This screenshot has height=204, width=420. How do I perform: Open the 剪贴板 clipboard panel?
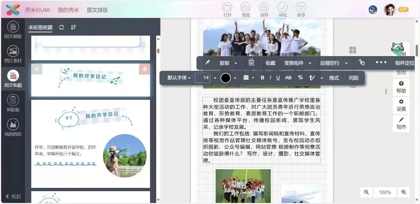coord(13,103)
